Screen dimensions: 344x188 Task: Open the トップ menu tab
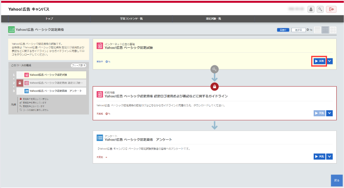[49, 19]
